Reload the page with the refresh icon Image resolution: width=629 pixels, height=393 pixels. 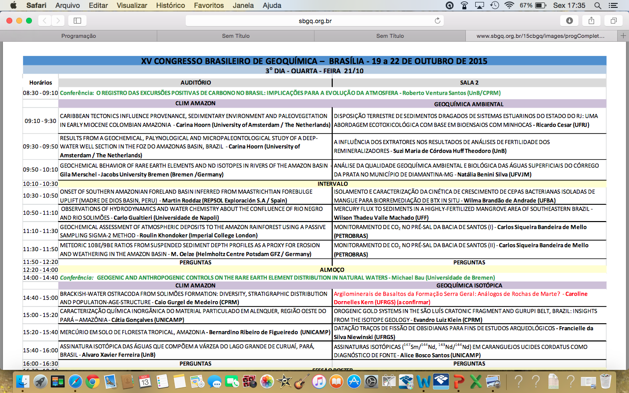coord(437,21)
